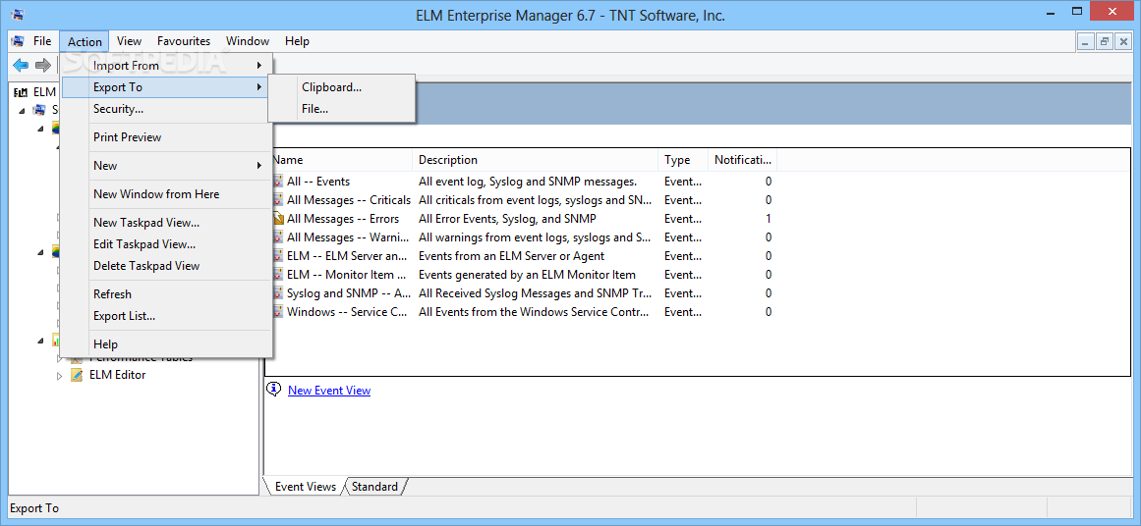This screenshot has width=1141, height=526.
Task: Click the forward arrow toolbar icon
Action: point(43,66)
